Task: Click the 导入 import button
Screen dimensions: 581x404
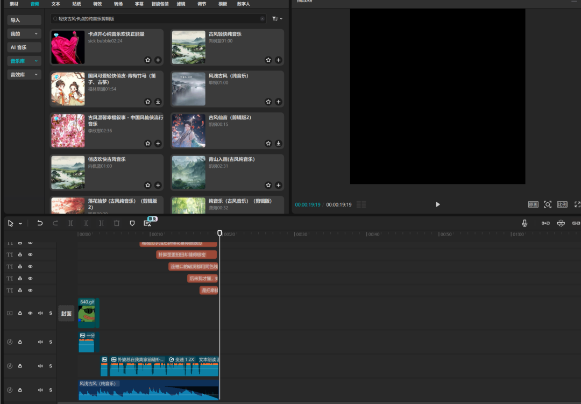Action: [x=24, y=20]
